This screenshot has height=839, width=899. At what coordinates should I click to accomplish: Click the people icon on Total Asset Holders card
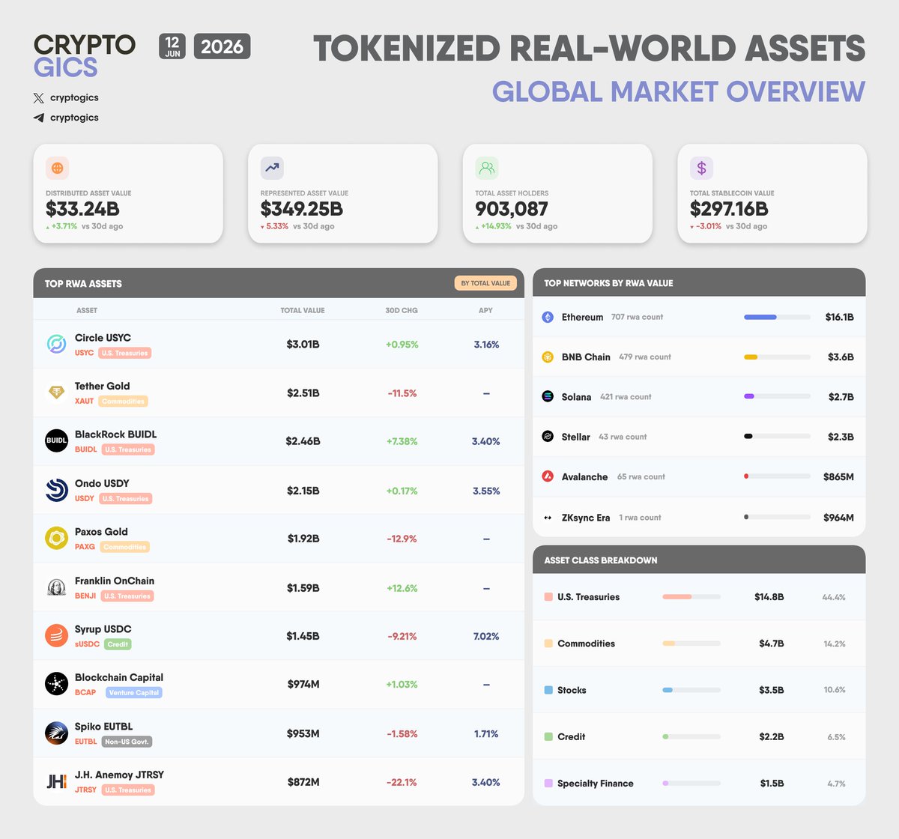tap(487, 168)
